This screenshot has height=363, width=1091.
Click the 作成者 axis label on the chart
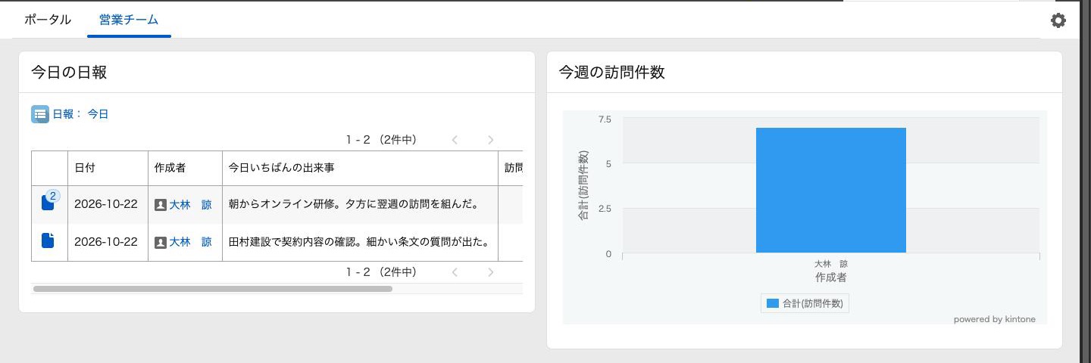tap(831, 278)
